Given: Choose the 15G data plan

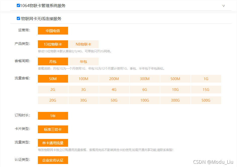Looking at the screenshot, I should [206, 90].
